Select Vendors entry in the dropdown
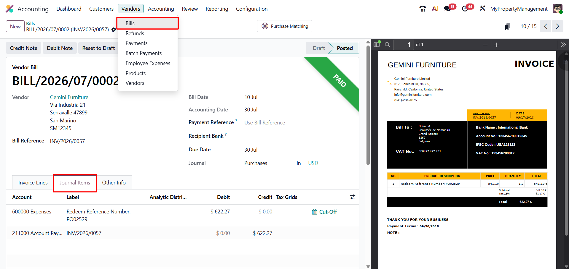This screenshot has height=269, width=569. (x=148, y=83)
